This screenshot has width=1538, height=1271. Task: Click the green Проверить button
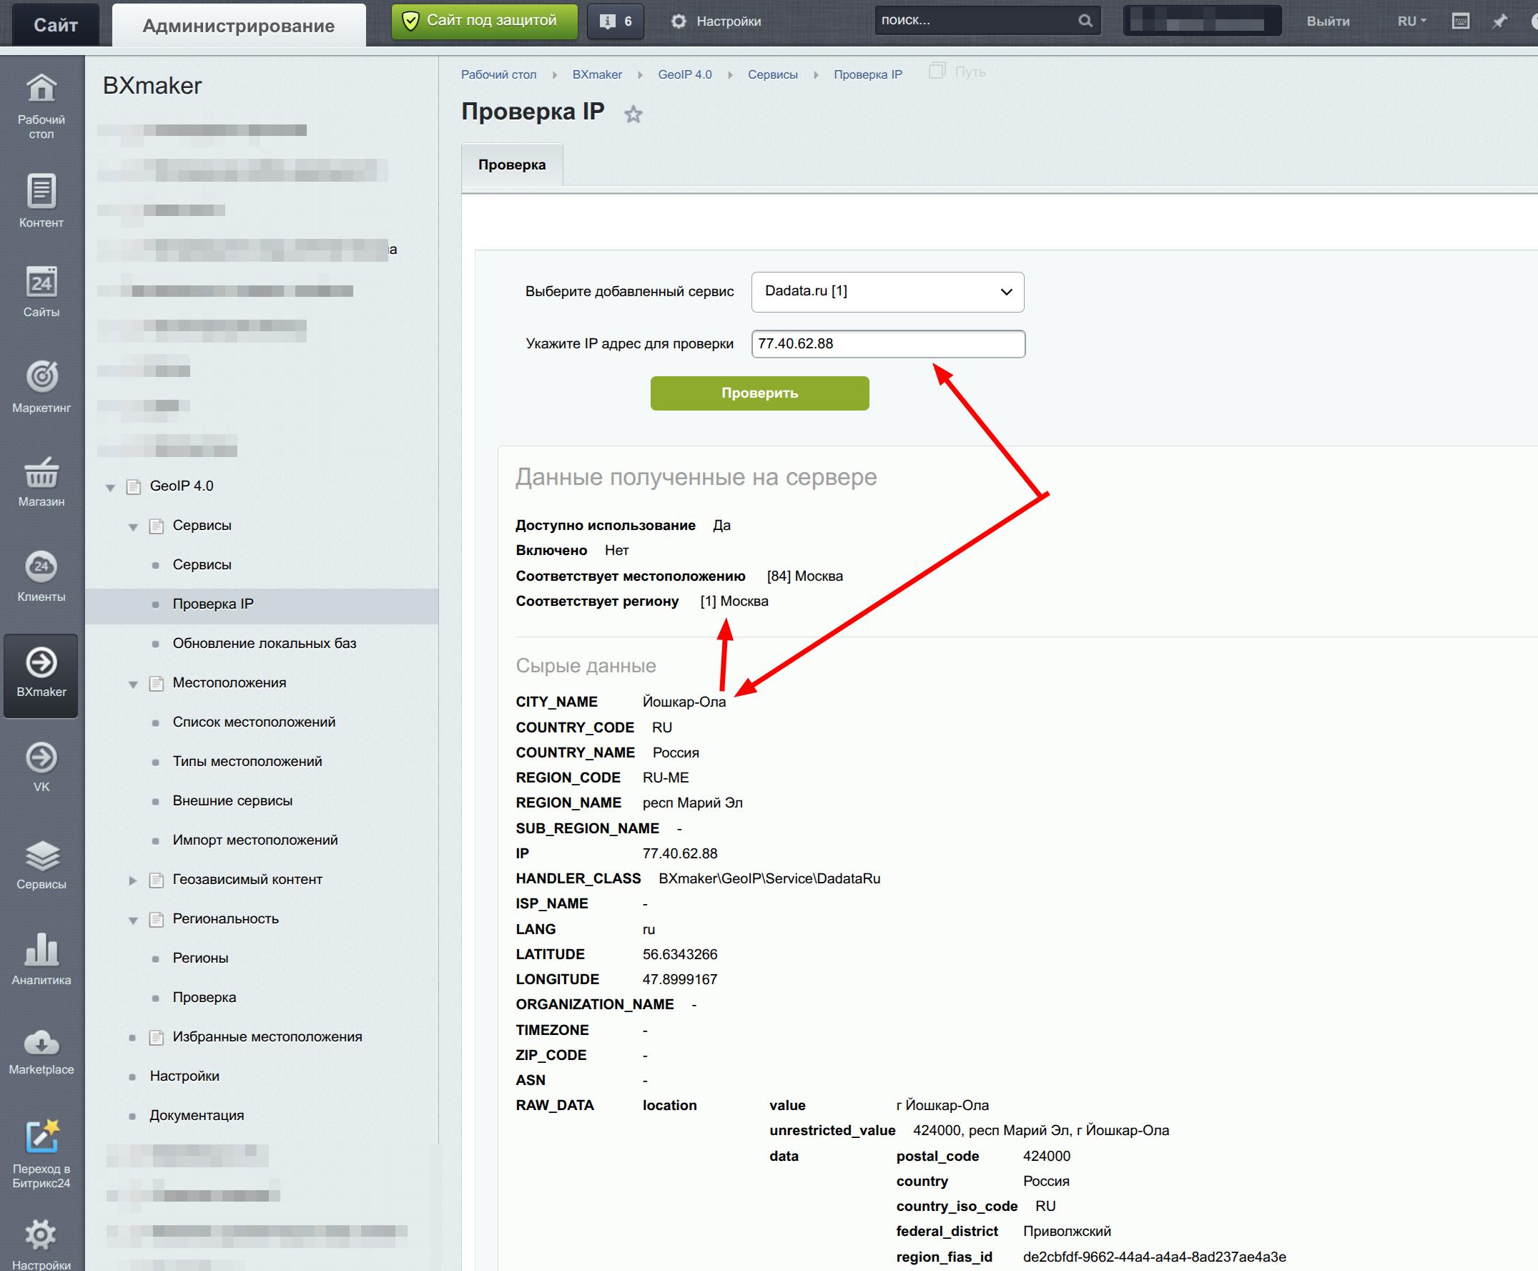pos(760,393)
